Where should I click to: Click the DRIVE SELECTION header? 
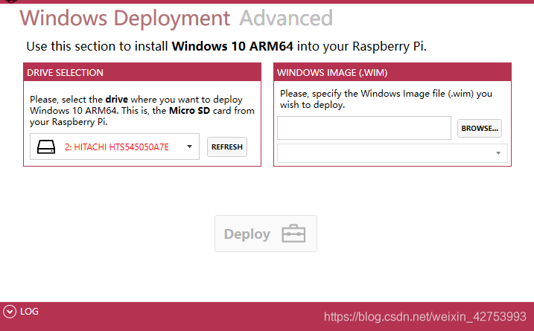(142, 72)
